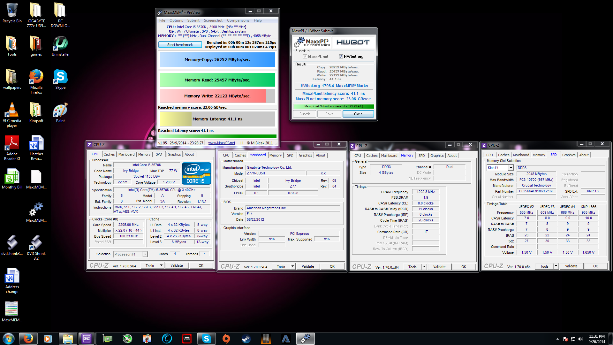Switch to Graphics tab in the CPU-Z Mainboard window
This screenshot has width=613, height=345.
[305, 155]
